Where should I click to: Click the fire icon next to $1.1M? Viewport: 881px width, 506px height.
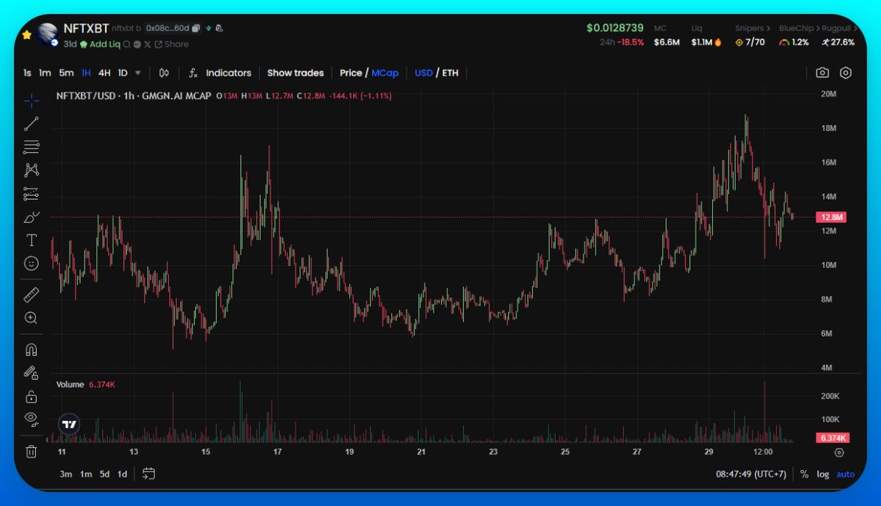pos(717,43)
